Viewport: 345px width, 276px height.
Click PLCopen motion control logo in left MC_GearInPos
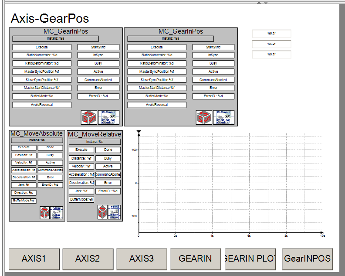[108, 117]
